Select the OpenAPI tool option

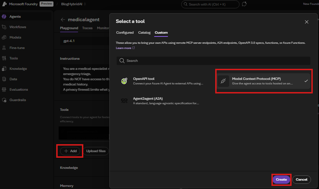coord(165,81)
